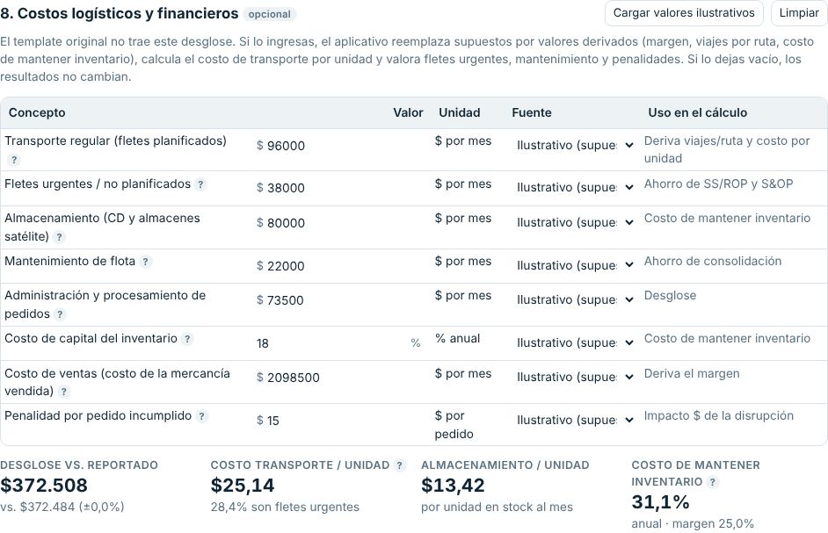Edit Penalidad por pedido value 15
Image resolution: width=828 pixels, height=533 pixels.
point(338,421)
